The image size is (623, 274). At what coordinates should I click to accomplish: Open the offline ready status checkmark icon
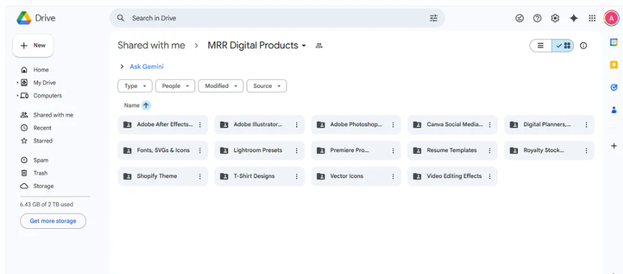[x=520, y=18]
